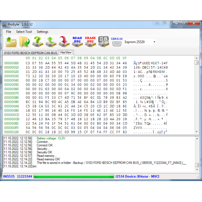Click the green question mark chip icon

pyautogui.click(x=37, y=42)
